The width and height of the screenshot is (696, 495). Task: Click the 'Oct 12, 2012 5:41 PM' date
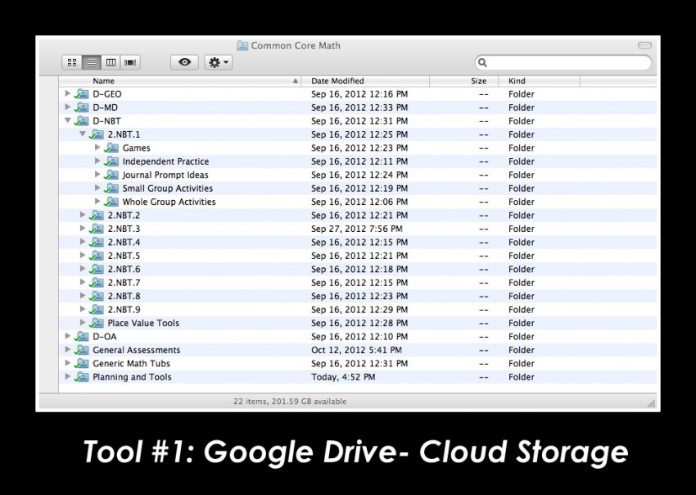(x=356, y=350)
